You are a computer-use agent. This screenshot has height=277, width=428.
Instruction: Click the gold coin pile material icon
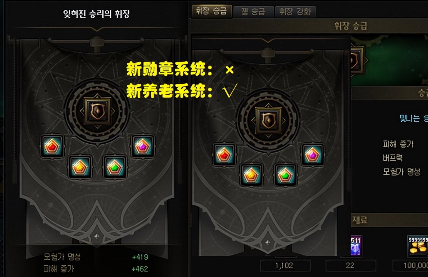point(418,246)
